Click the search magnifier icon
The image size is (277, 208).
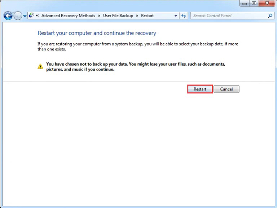[270, 16]
